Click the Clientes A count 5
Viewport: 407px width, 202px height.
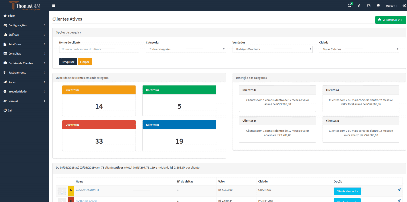click(179, 106)
